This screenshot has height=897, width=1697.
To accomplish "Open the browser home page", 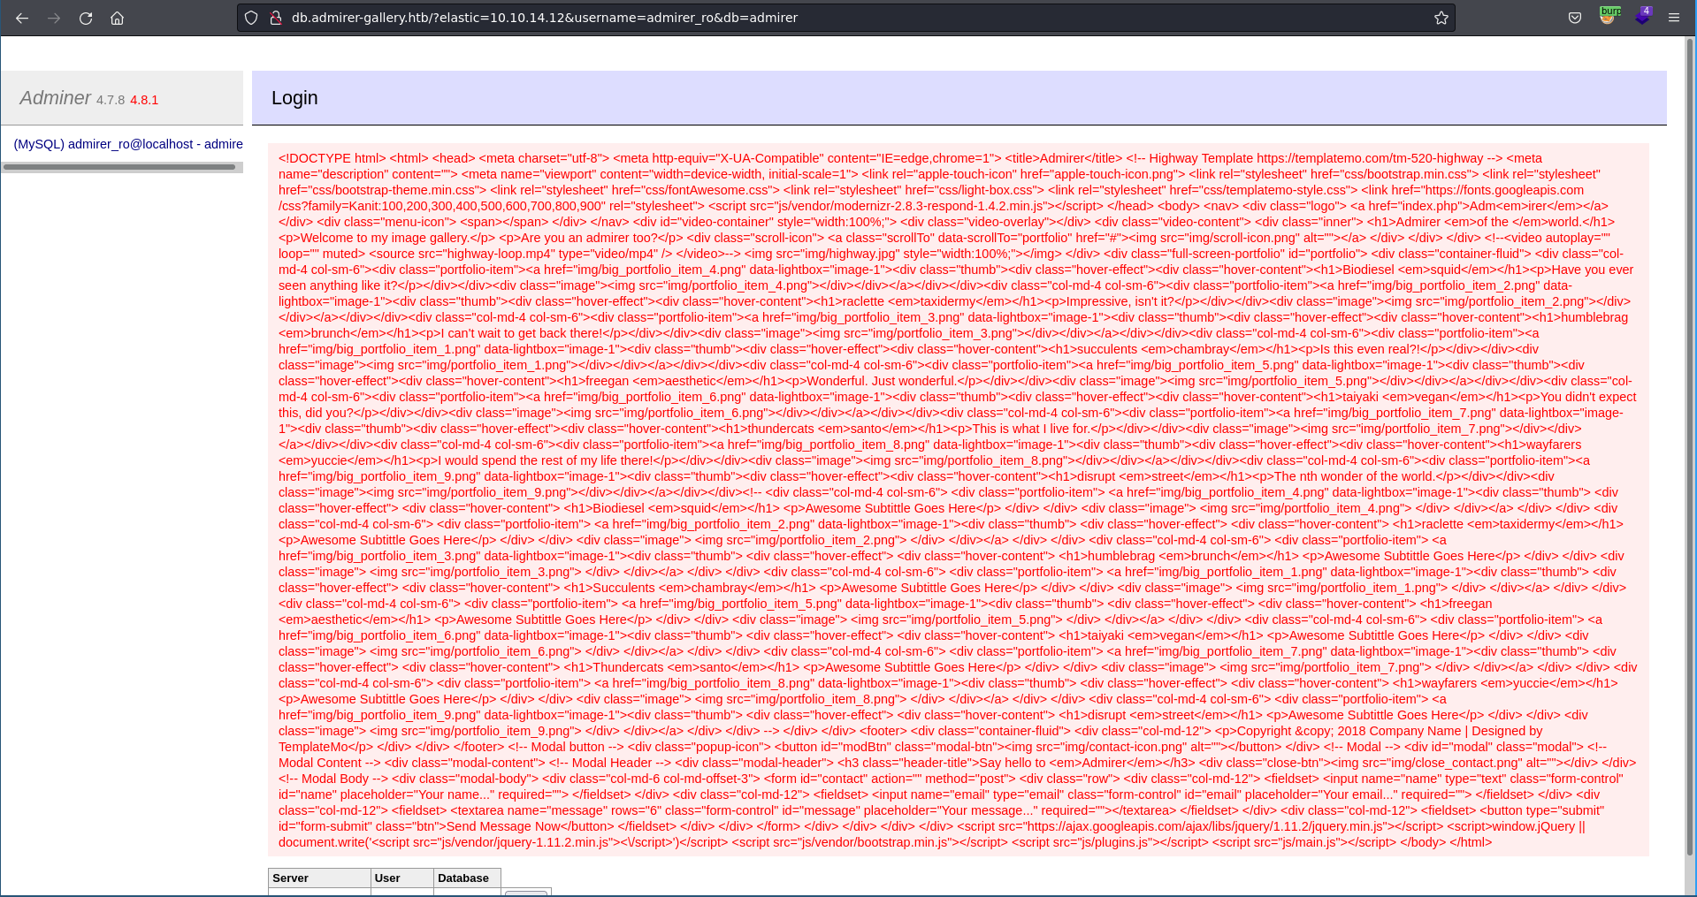I will click(117, 18).
